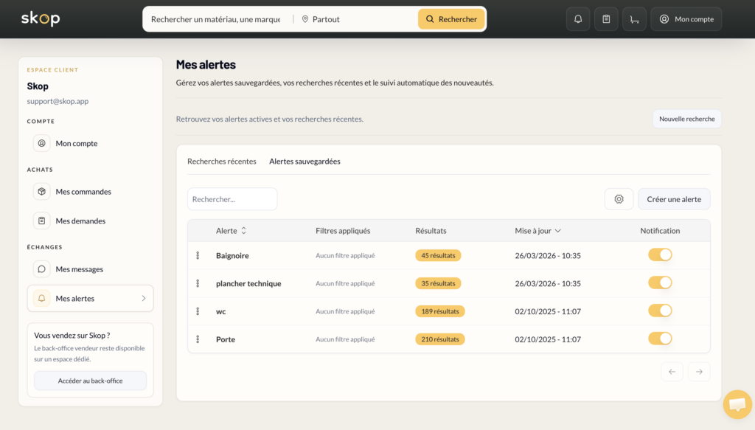Switch to the Recherches récentes tab
The width and height of the screenshot is (755, 430).
pos(221,161)
